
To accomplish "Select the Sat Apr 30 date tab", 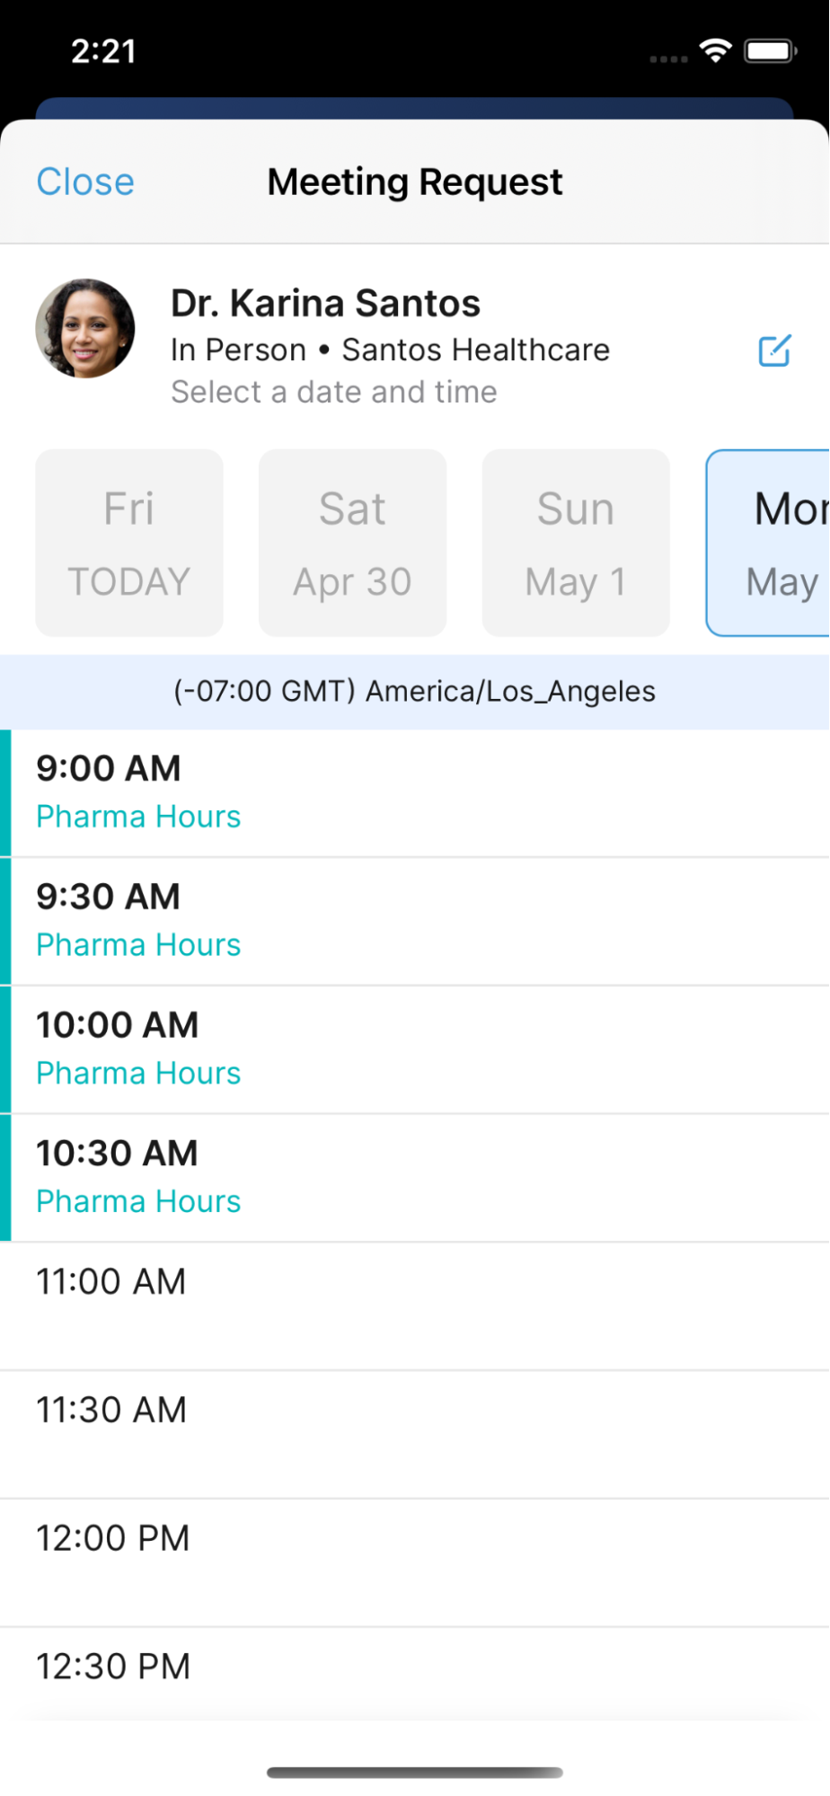I will coord(352,543).
